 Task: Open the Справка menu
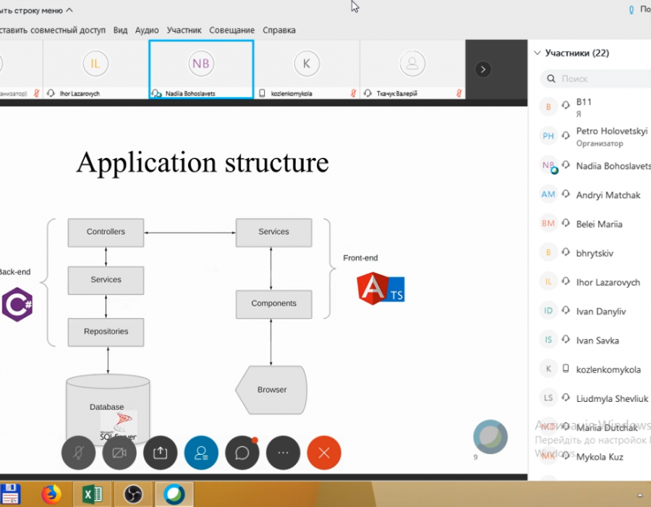278,30
